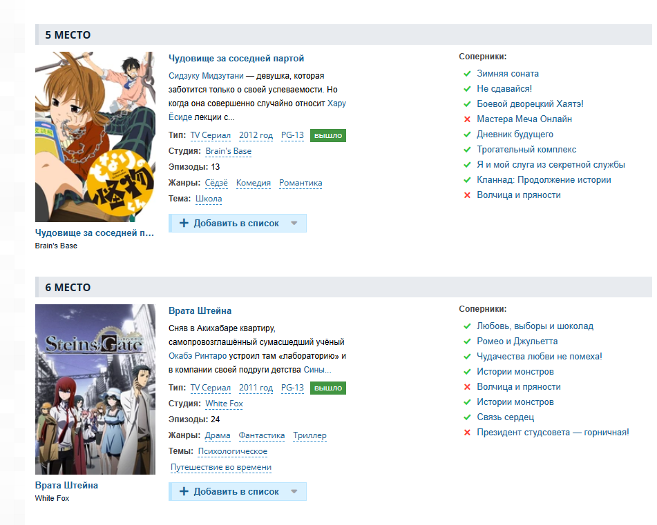Click the plus icon under Путешествие во времени
Screen dimensions: 657x525
[x=184, y=491]
